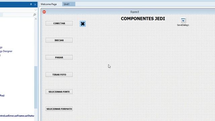
Task: Click the left panel vertical scrollbar thumb
Action: point(36,87)
